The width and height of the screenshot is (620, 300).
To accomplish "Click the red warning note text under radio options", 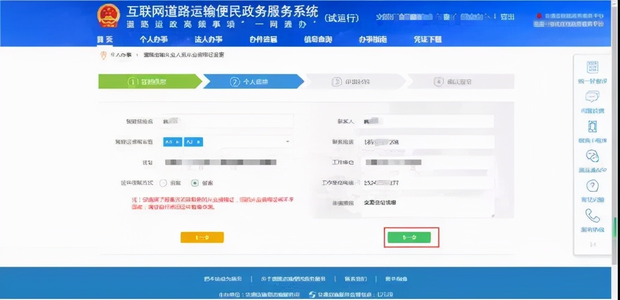I will tap(213, 203).
